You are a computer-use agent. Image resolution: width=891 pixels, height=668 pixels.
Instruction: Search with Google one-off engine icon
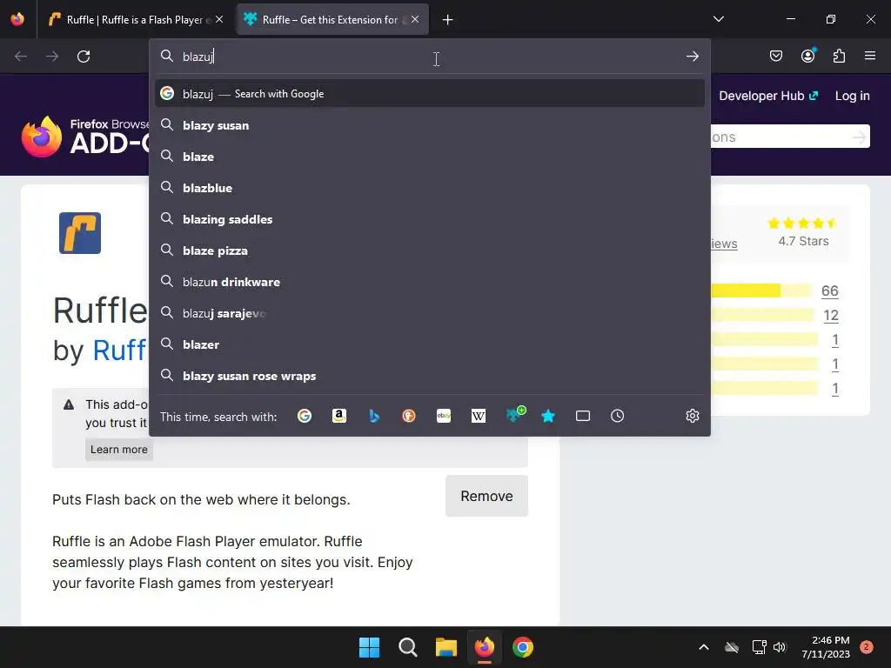tap(305, 417)
